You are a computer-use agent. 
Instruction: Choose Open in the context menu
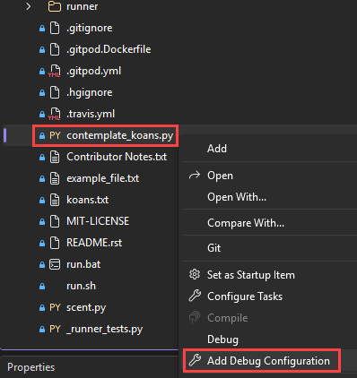tap(220, 176)
